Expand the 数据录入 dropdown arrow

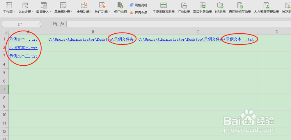click(50, 12)
